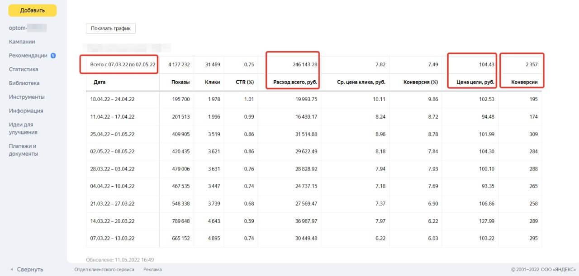Select the 07.03.22 – 13.03.22 row date
This screenshot has width=579, height=276.
112,238
